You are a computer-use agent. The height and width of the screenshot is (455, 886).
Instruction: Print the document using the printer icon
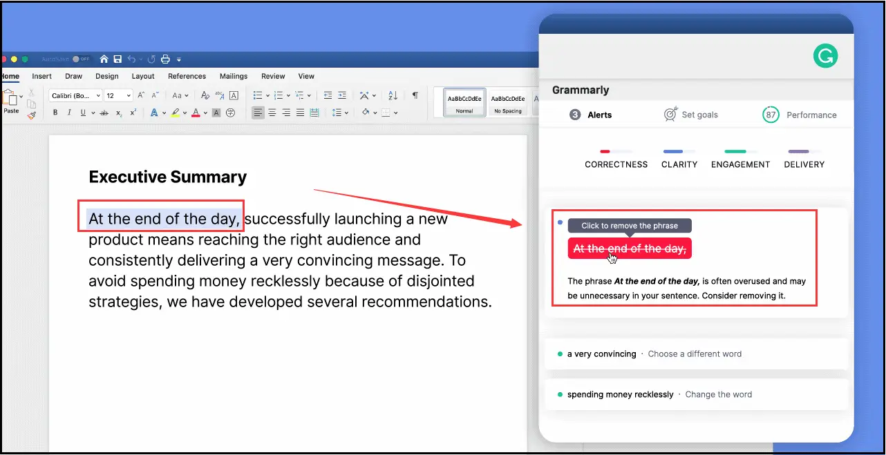[166, 59]
